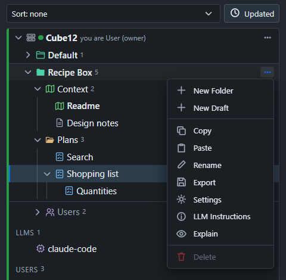Click the Rename pencil icon

181,164
